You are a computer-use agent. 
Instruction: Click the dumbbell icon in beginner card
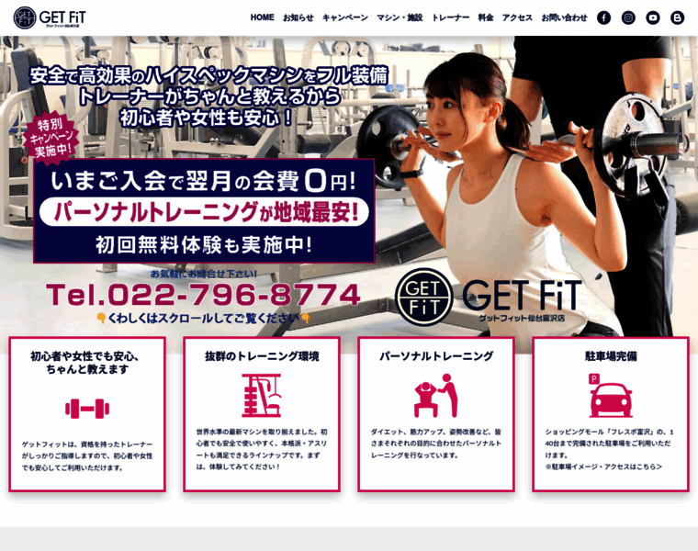tap(87, 408)
